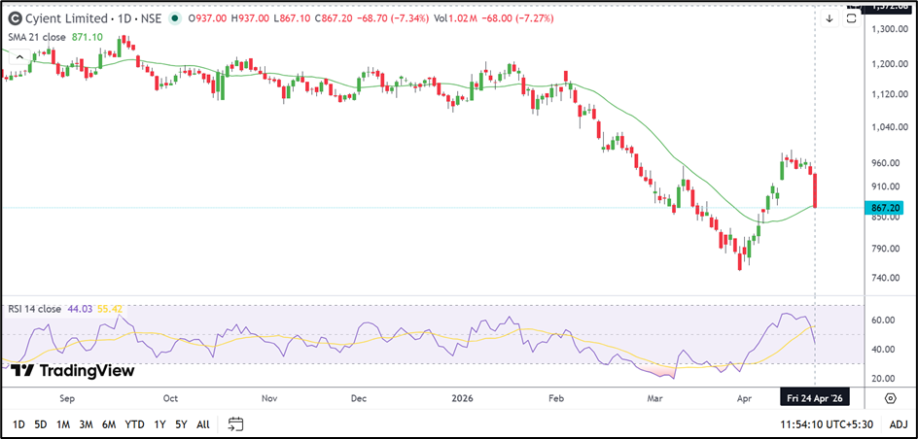Viewport: 918px width, 439px height.
Task: Choose the YTD range
Action: (x=135, y=424)
